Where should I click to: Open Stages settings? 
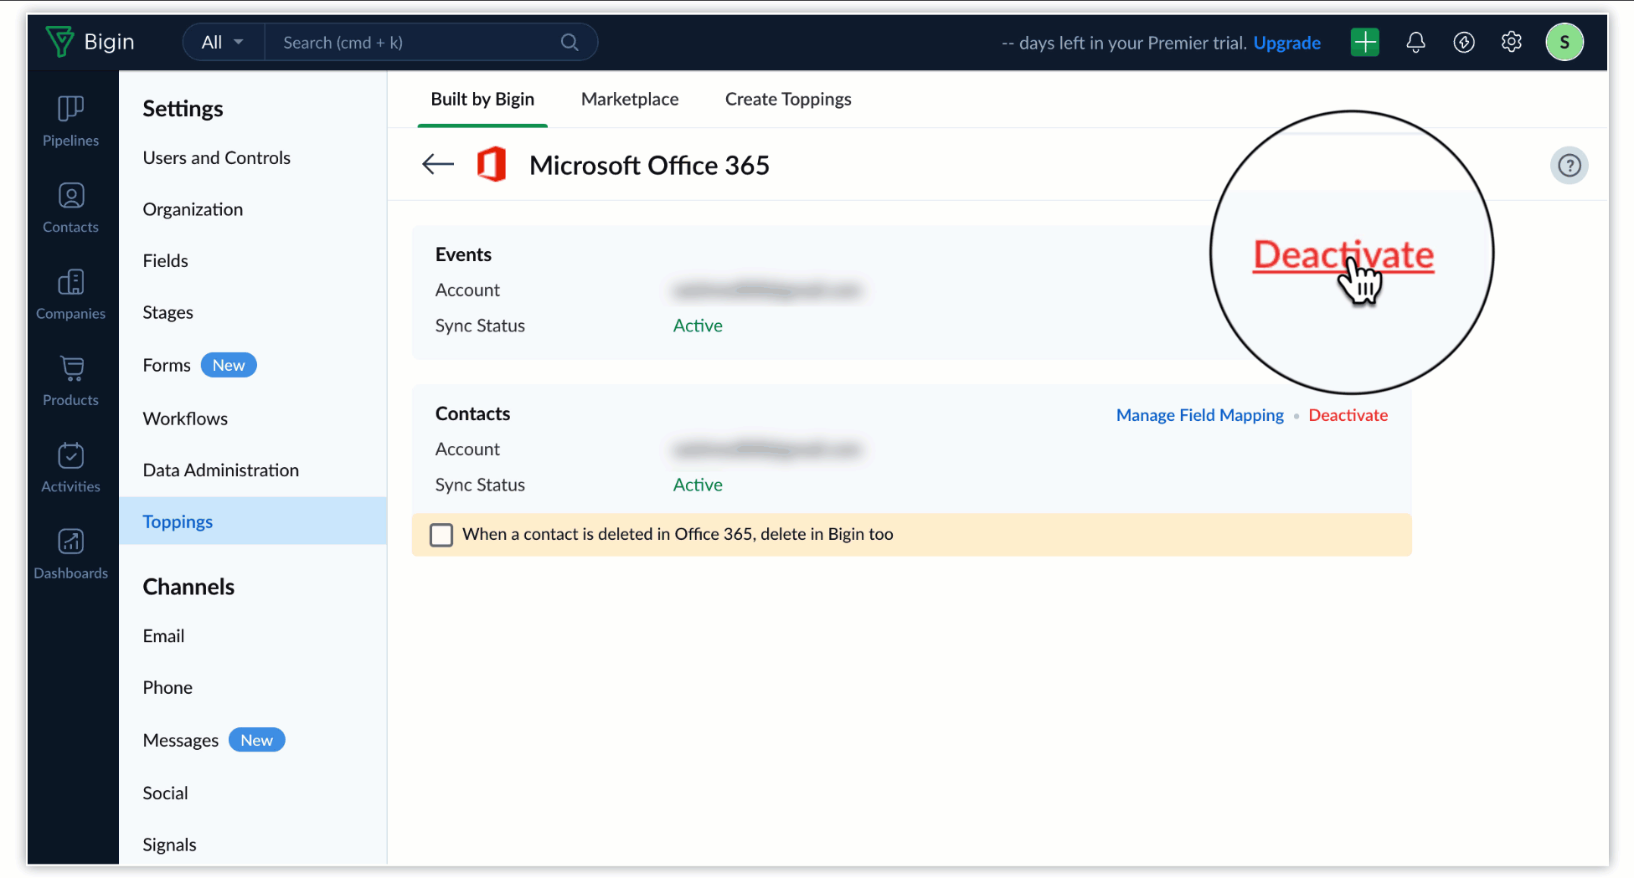pos(168,312)
